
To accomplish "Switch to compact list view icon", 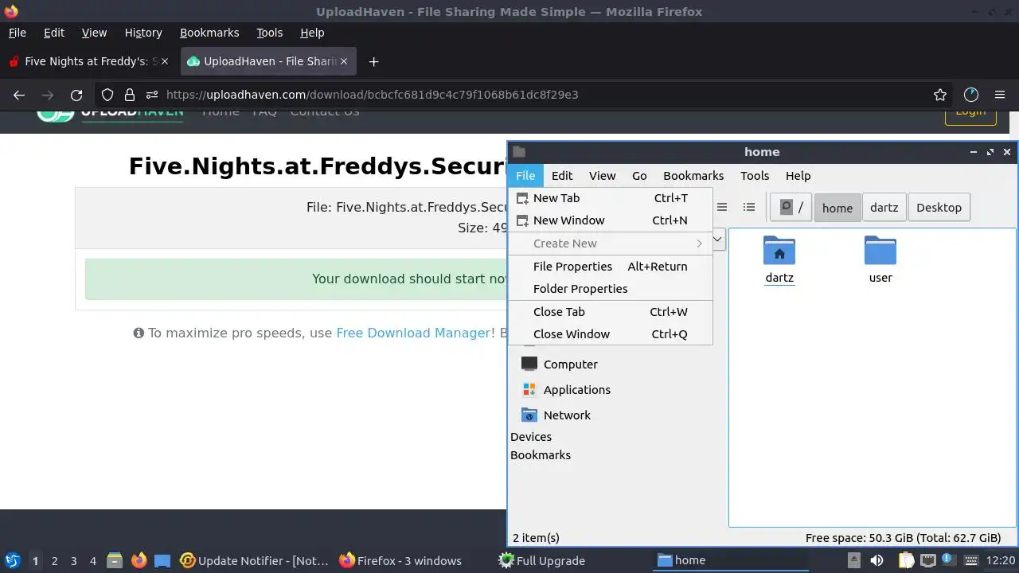I will tap(722, 207).
